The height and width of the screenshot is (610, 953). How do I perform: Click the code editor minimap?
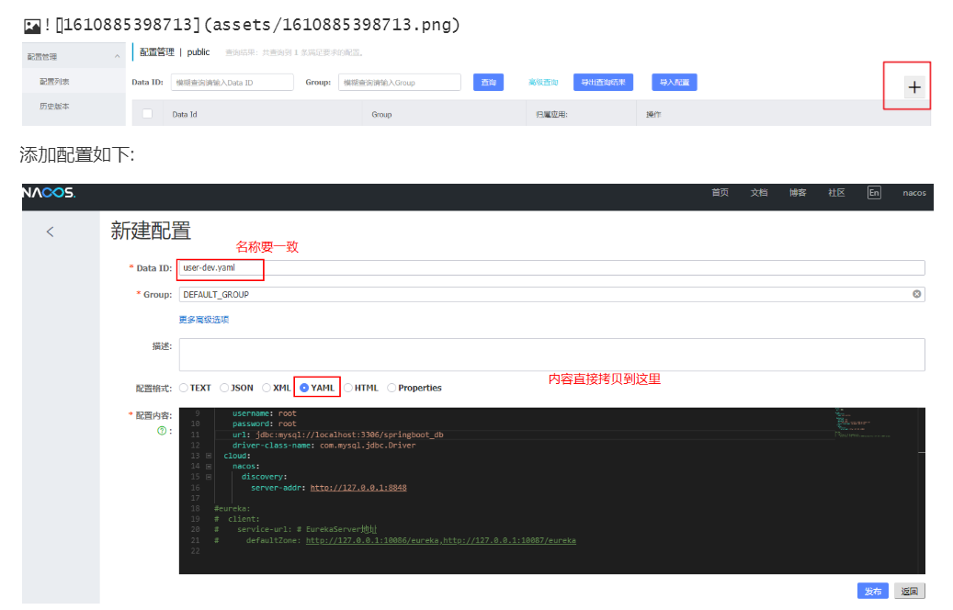click(863, 423)
